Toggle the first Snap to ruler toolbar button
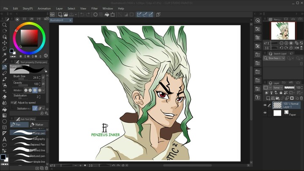Viewport: 304px width, 171px height. [139, 14]
